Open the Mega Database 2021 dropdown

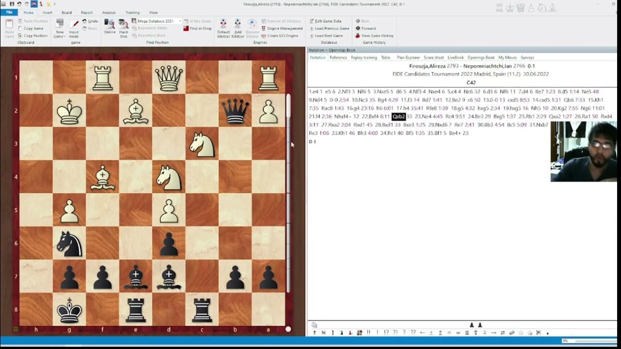180,21
